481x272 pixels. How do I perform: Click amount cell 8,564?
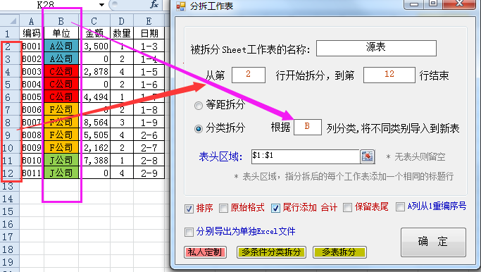(x=94, y=122)
